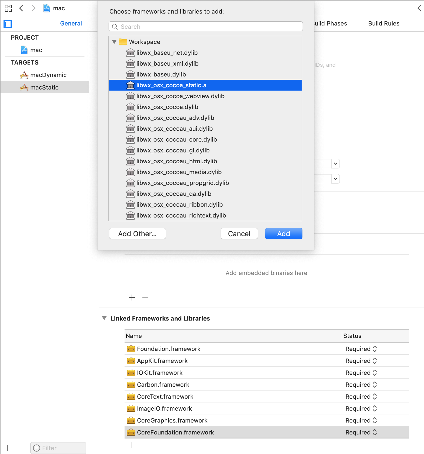Viewport: 424px width, 454px height.
Task: Click library icon of libwx_baseu_net.dylib
Action: click(x=131, y=53)
